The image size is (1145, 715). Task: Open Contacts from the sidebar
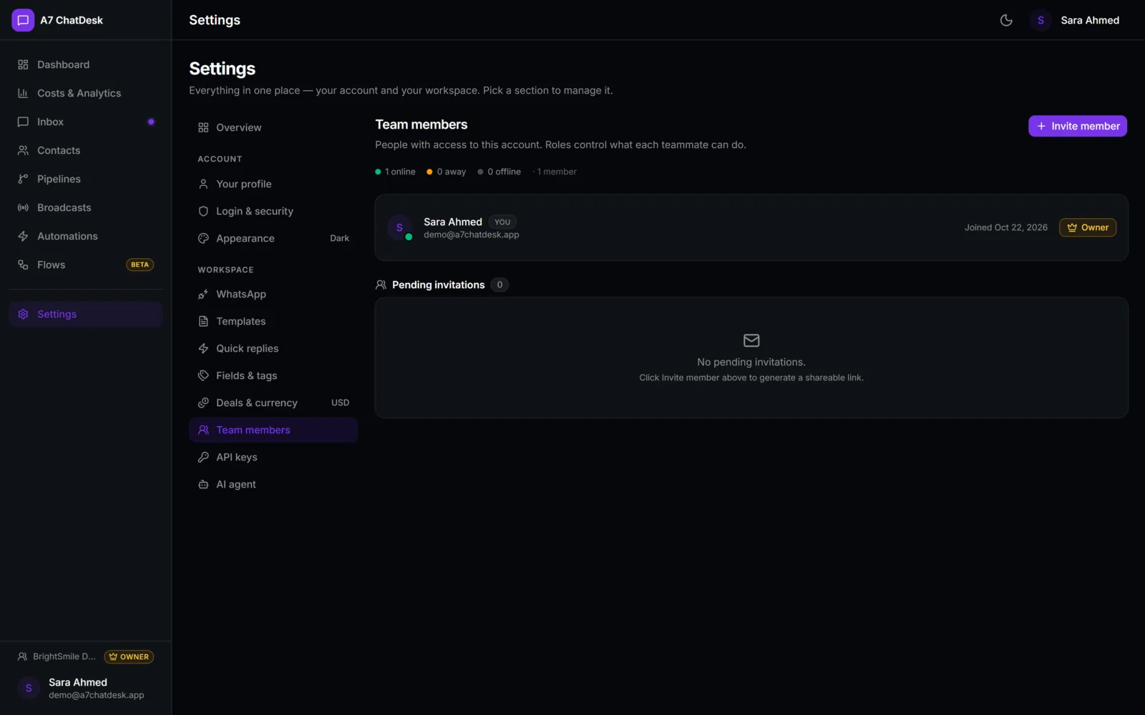(86, 150)
